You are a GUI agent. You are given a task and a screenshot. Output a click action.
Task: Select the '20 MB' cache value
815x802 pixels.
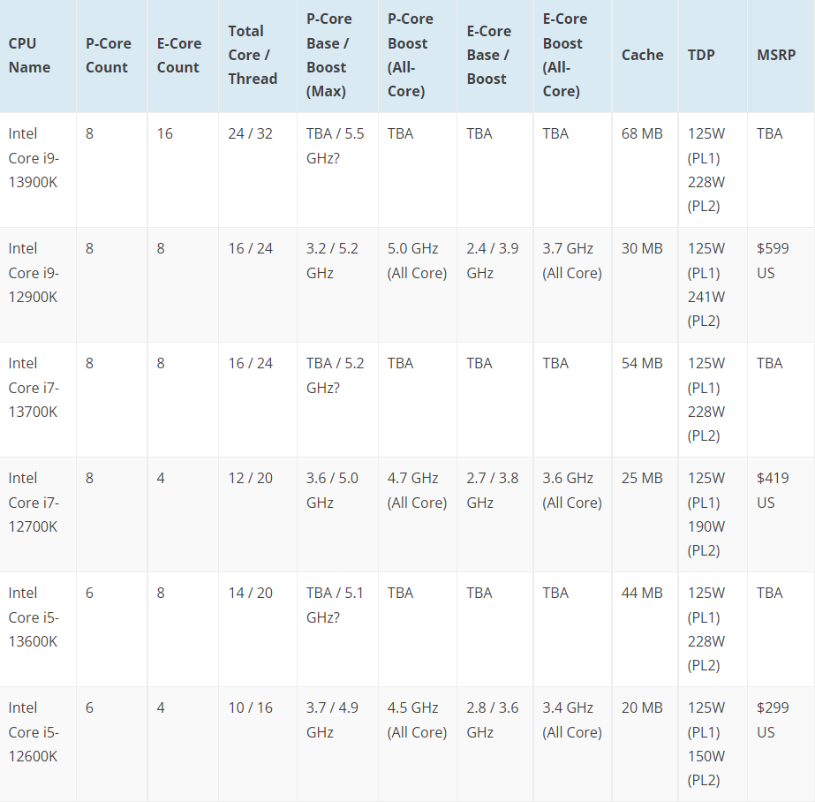tap(642, 708)
